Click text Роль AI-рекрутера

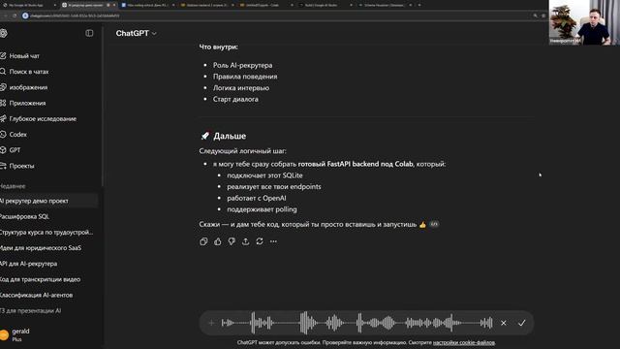pos(242,65)
